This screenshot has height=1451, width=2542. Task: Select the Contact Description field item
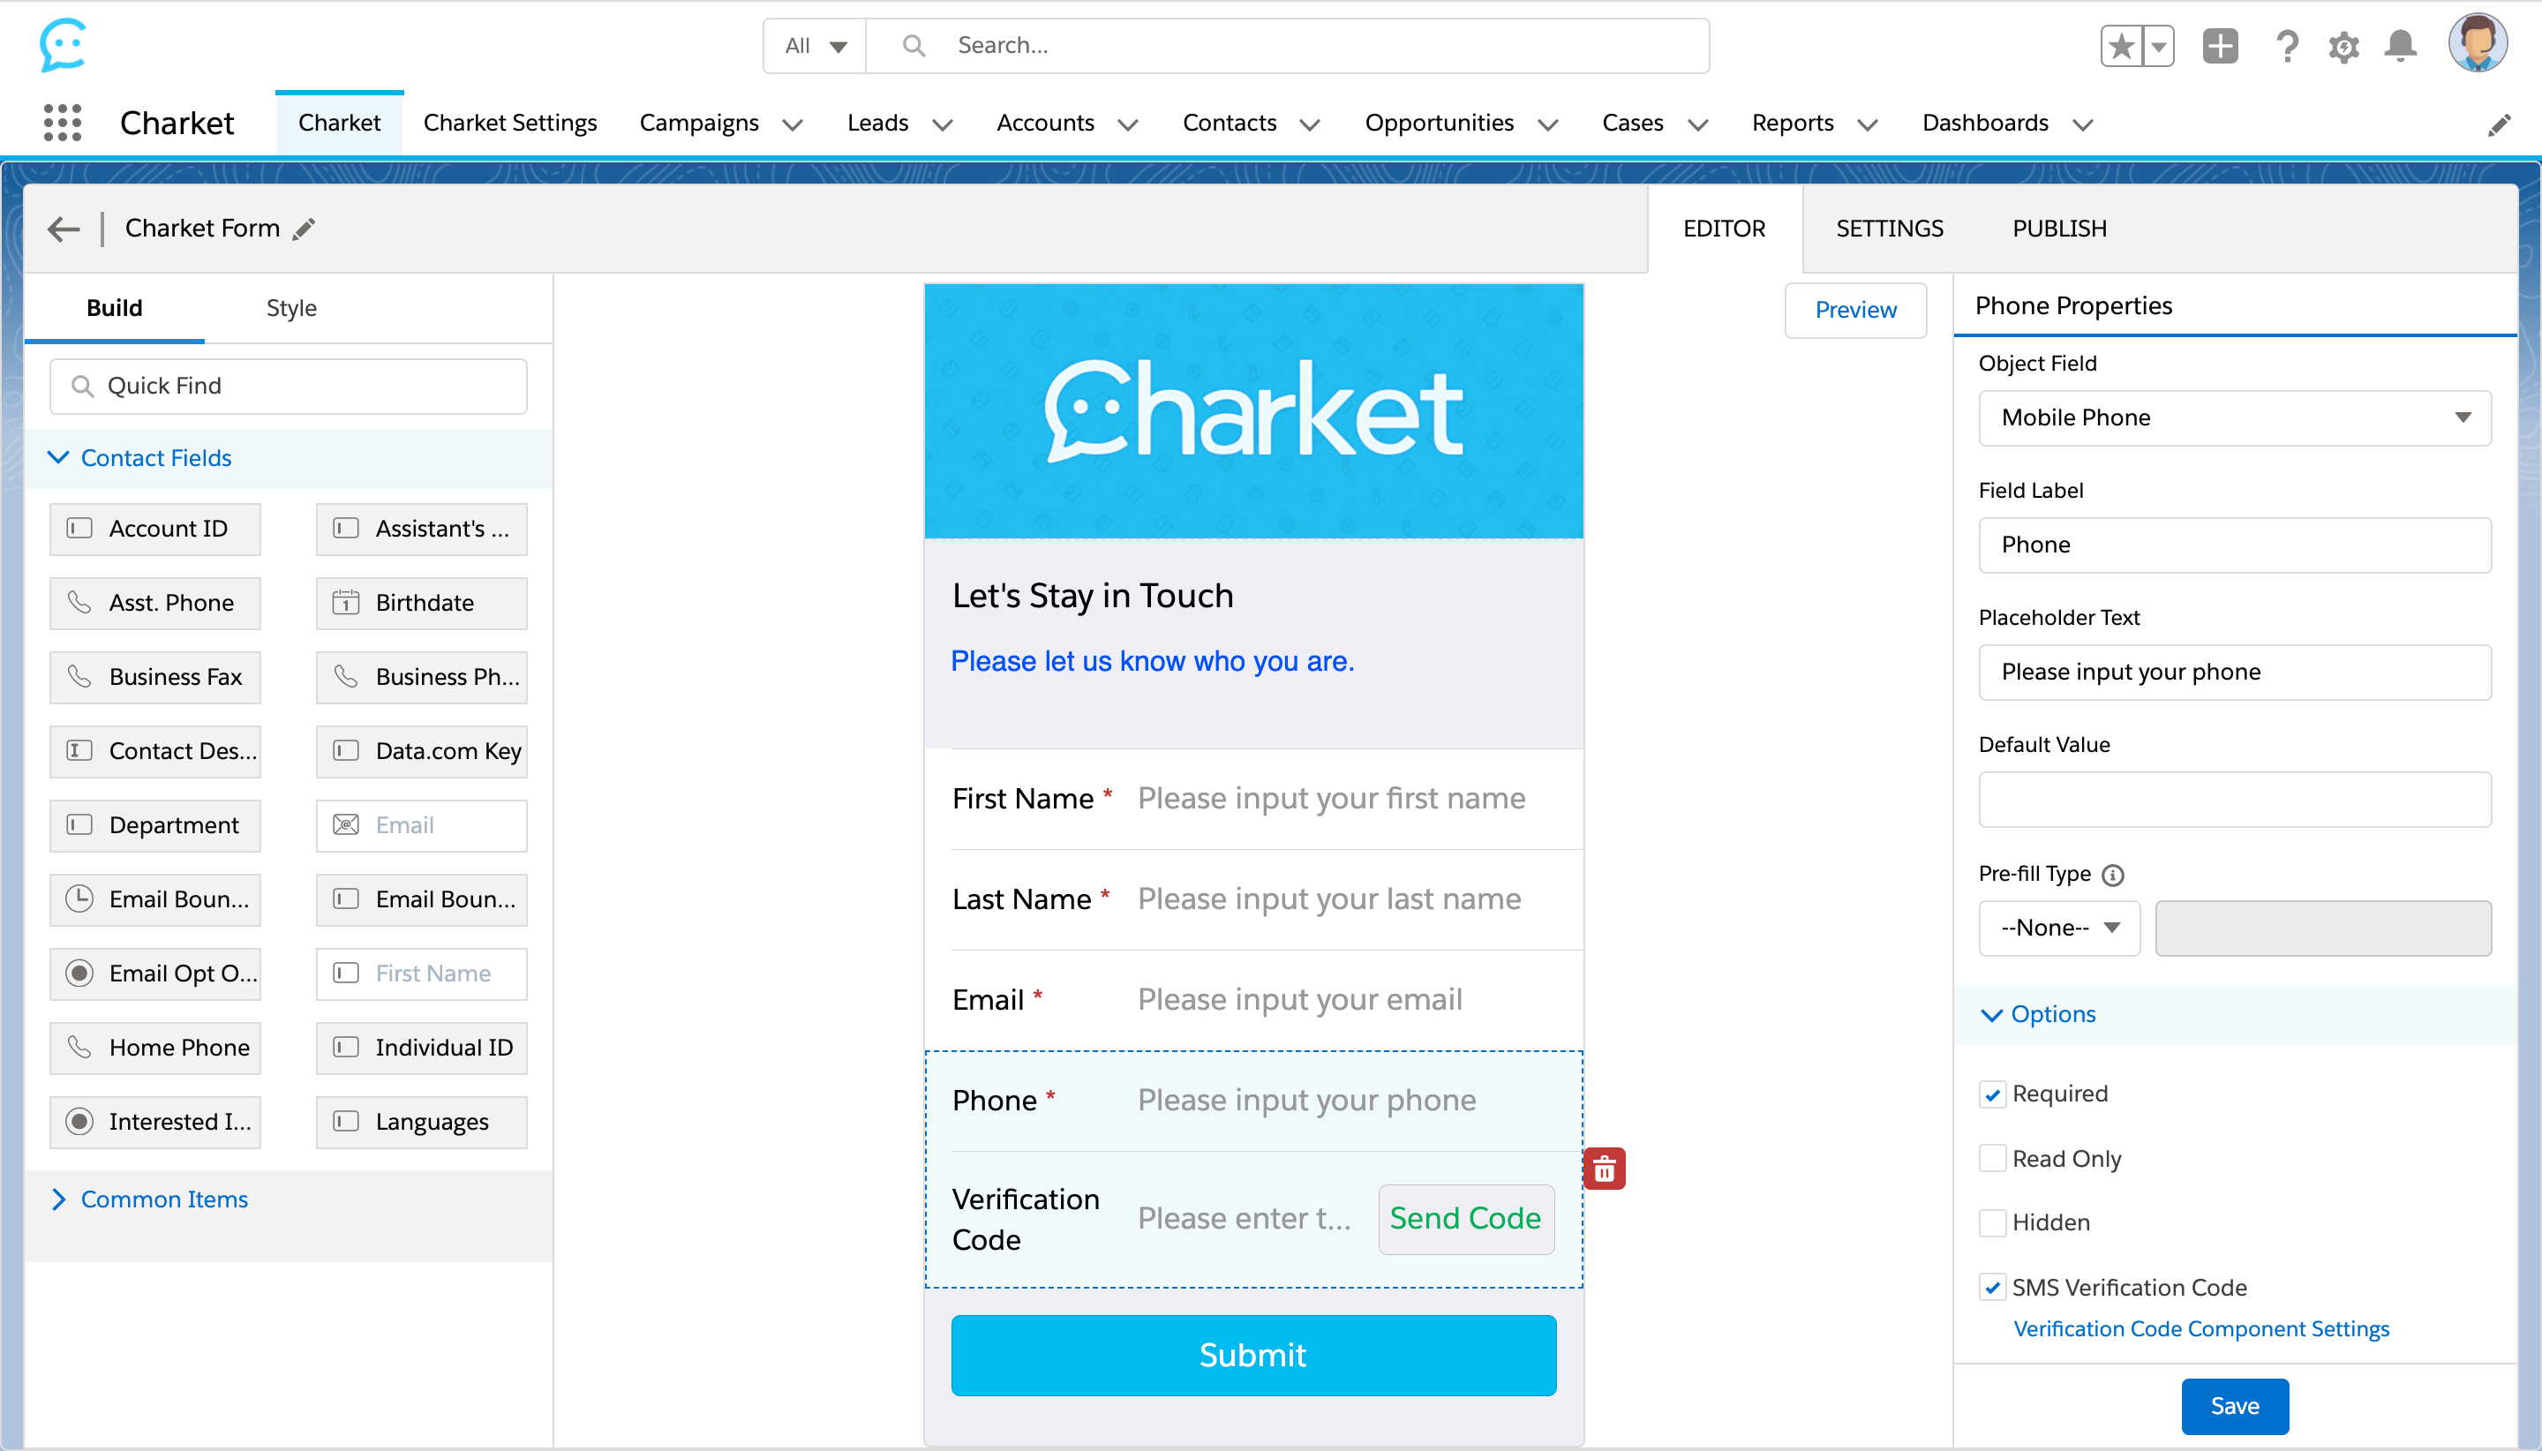point(155,751)
